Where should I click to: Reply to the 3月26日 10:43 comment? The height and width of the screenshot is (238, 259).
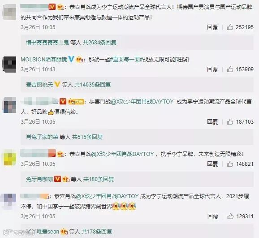tap(212, 69)
